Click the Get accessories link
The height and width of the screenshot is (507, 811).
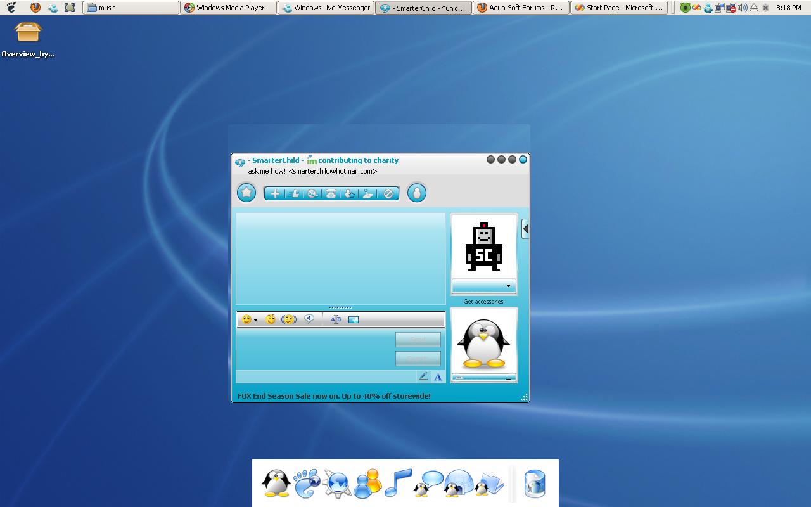483,302
